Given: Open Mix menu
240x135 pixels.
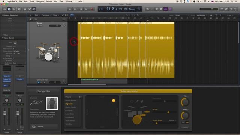Looking at the screenshot, I should (x=56, y=1).
